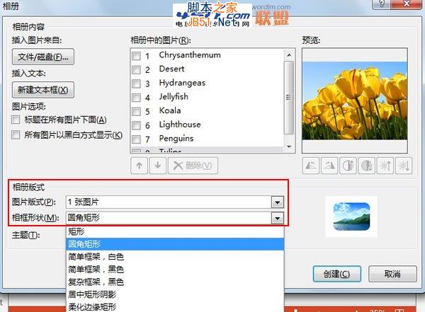Rotate picture counterclockwise icon under preview
This screenshot has height=312, width=425.
tap(311, 166)
